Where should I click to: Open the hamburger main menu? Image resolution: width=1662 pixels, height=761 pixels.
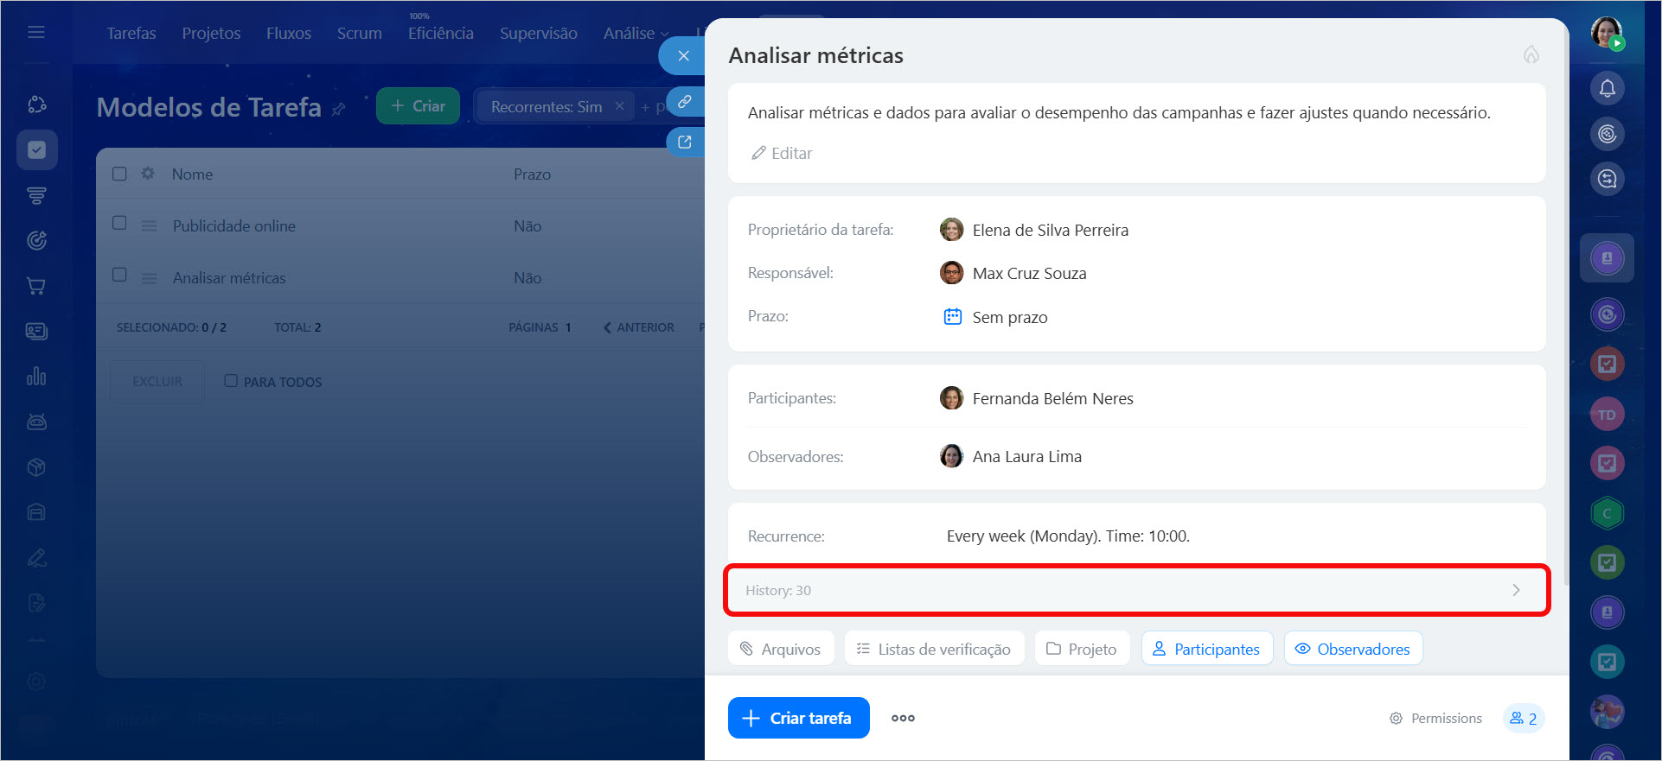(x=36, y=33)
